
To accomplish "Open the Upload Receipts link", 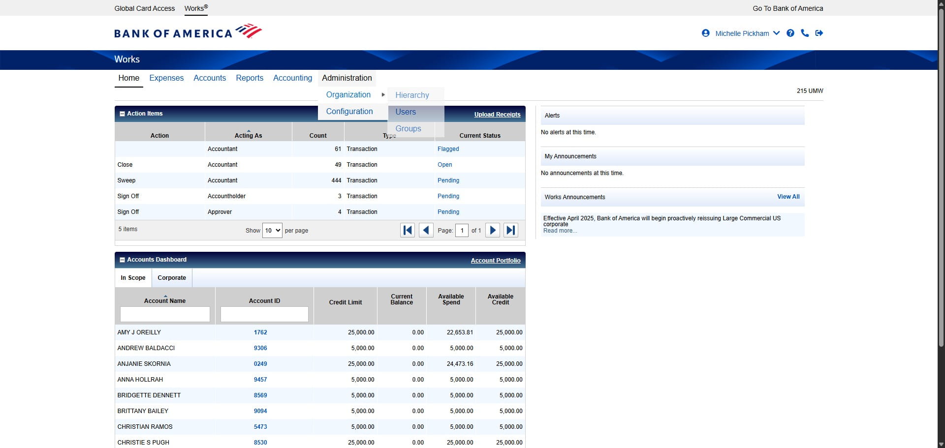I will (x=497, y=114).
